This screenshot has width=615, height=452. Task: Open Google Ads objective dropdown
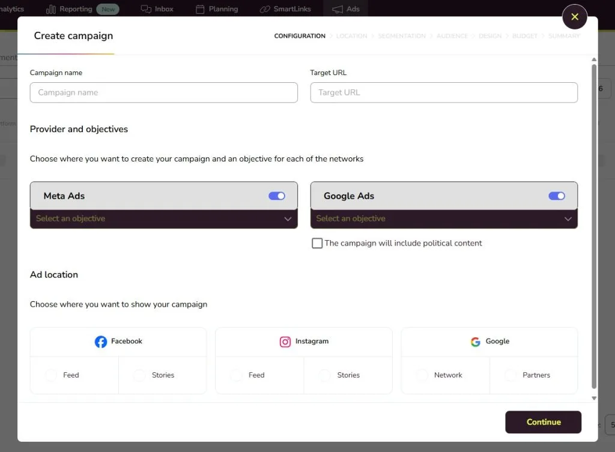click(444, 218)
